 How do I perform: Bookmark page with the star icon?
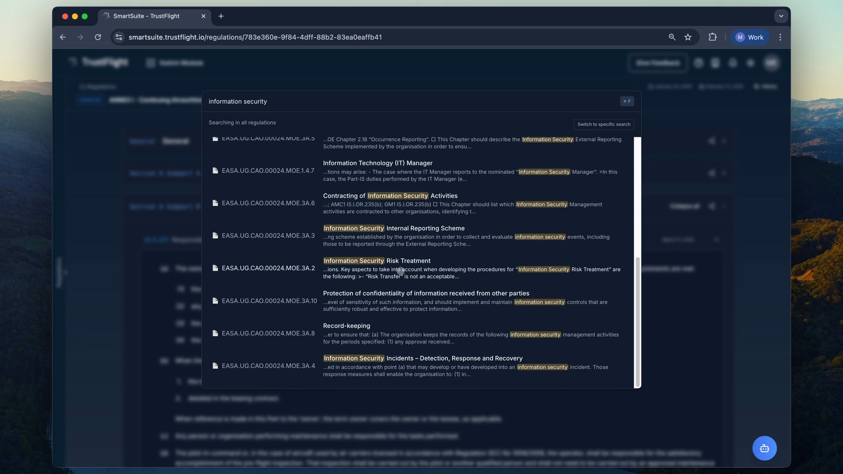688,37
